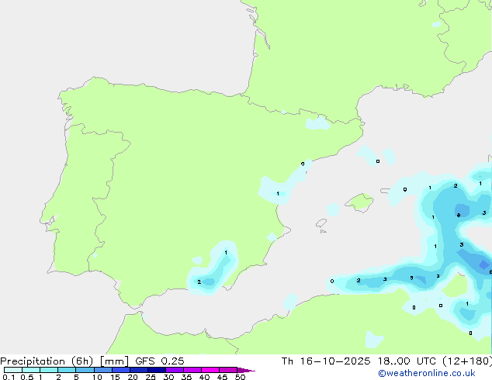Pick the 2–5 mm legend color swatch
Image resolution: width=492 pixels, height=380 pixels.
pos(67,370)
